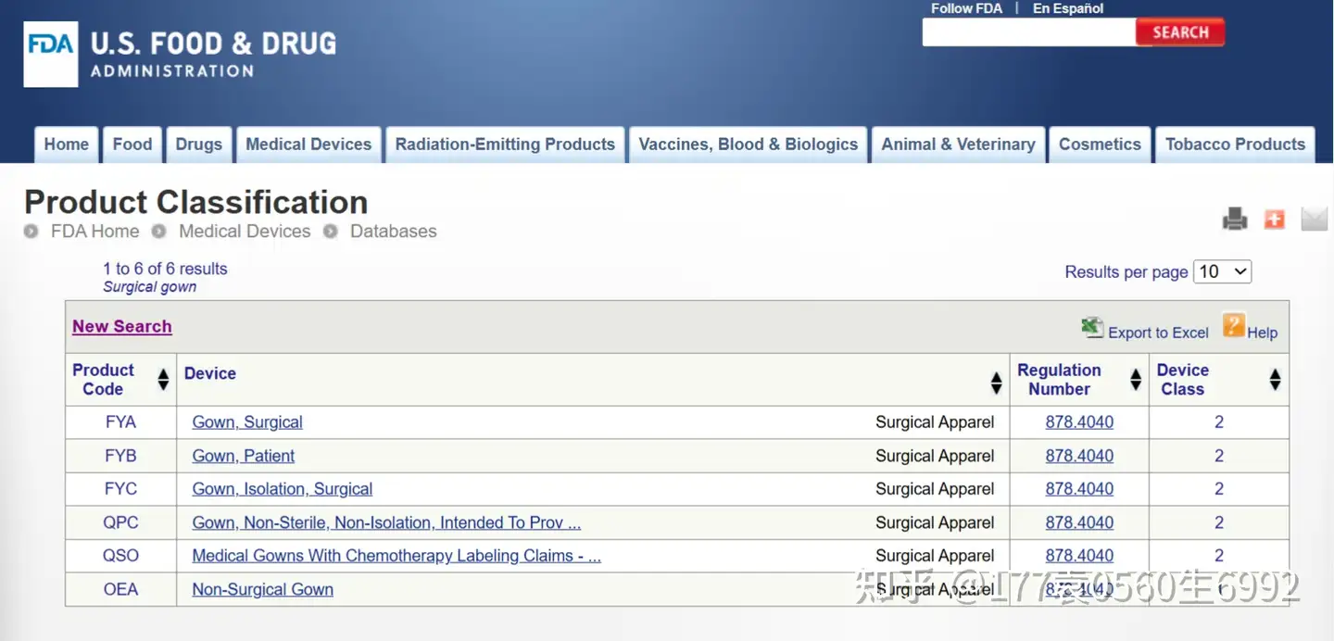The height and width of the screenshot is (641, 1334).
Task: Open Vaccines, Blood & Biologics tab
Action: coord(749,145)
